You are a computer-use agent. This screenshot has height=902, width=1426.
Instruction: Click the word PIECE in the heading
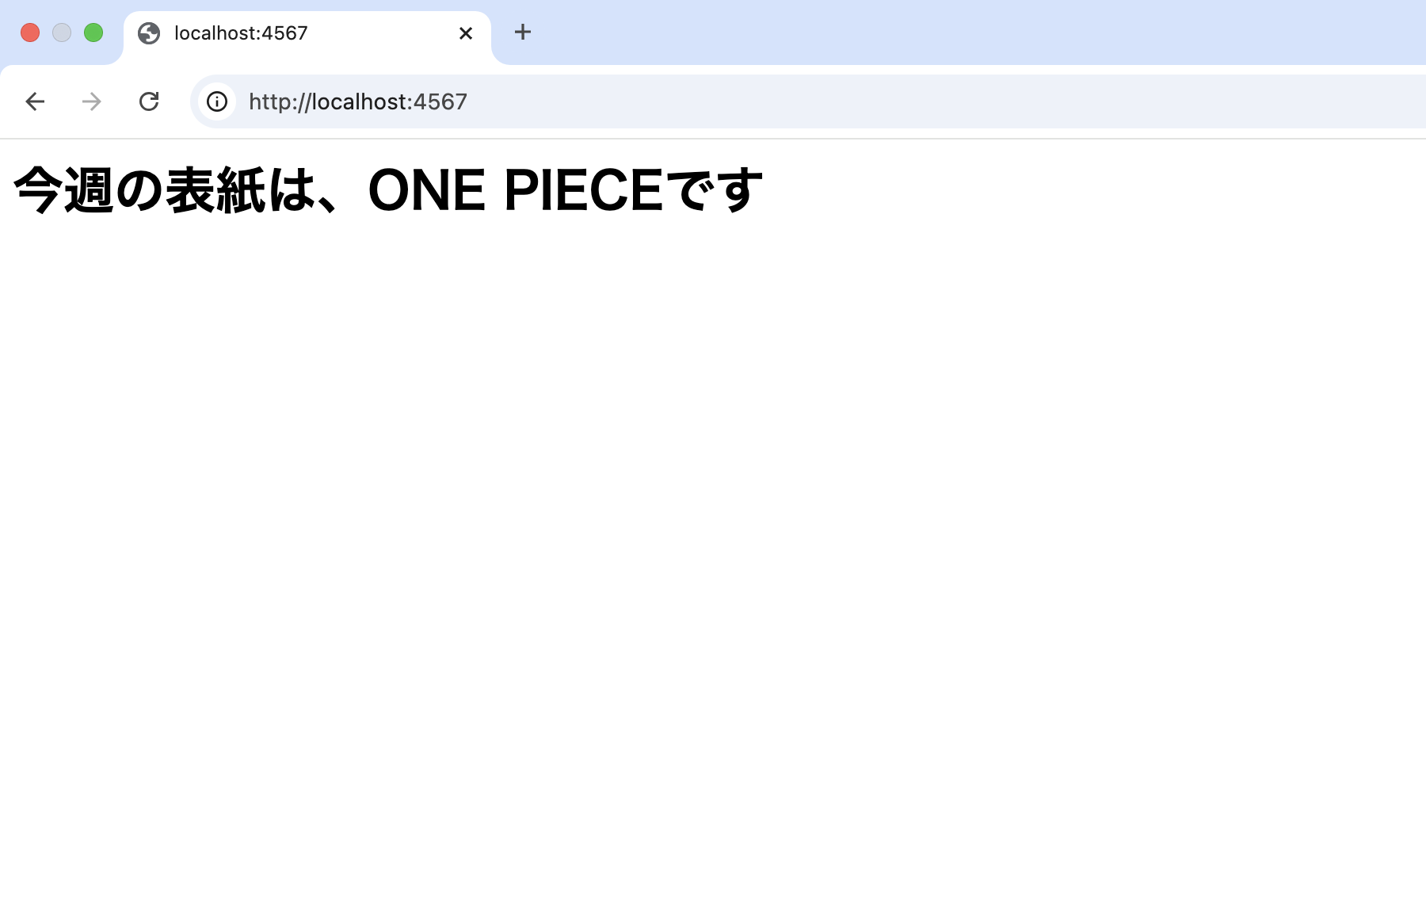point(583,191)
